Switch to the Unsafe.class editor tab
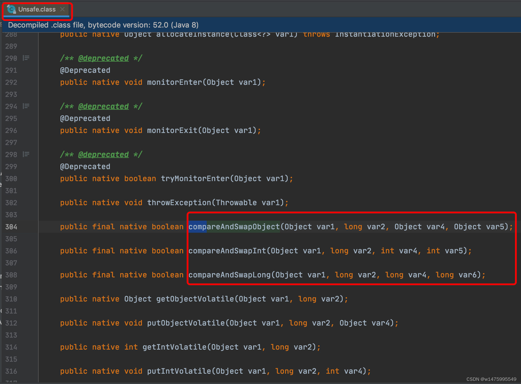The image size is (521, 384). coord(37,9)
